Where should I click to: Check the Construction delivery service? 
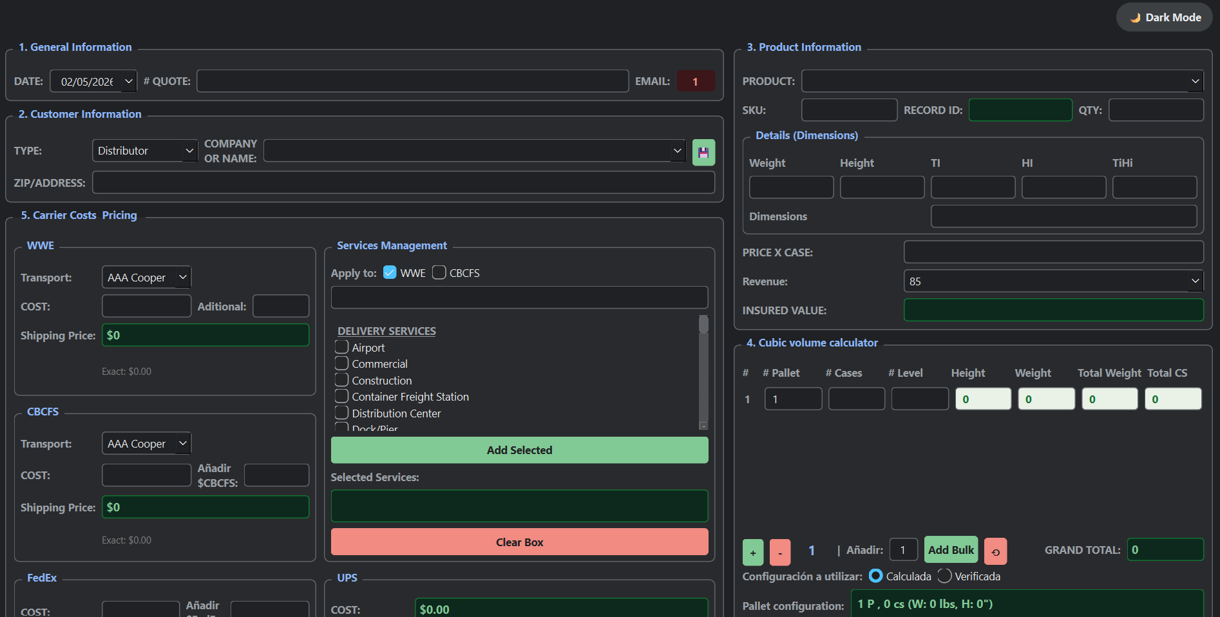click(x=342, y=380)
